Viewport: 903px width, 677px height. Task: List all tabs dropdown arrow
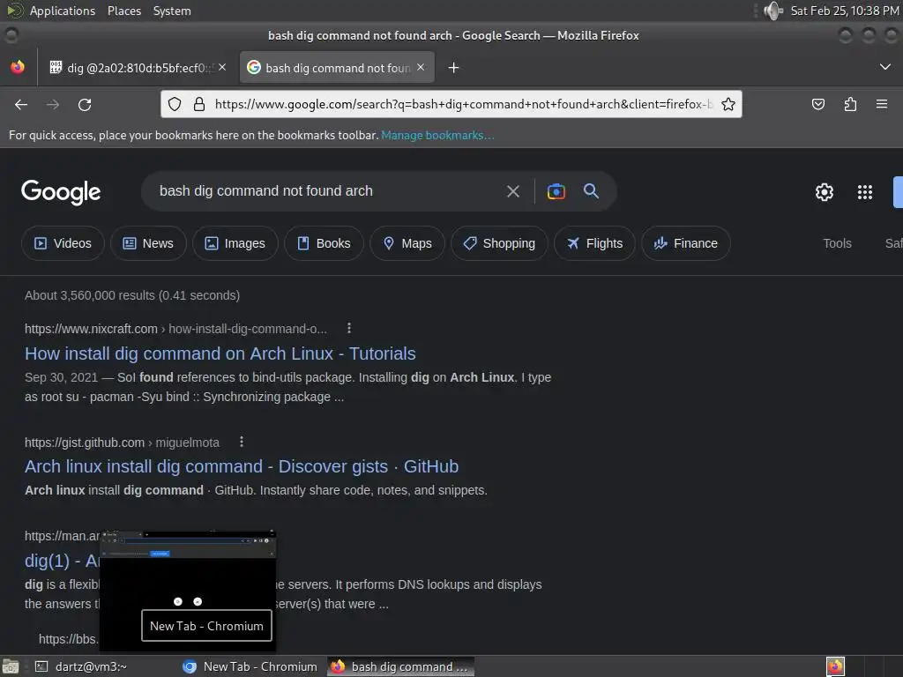[x=885, y=67]
